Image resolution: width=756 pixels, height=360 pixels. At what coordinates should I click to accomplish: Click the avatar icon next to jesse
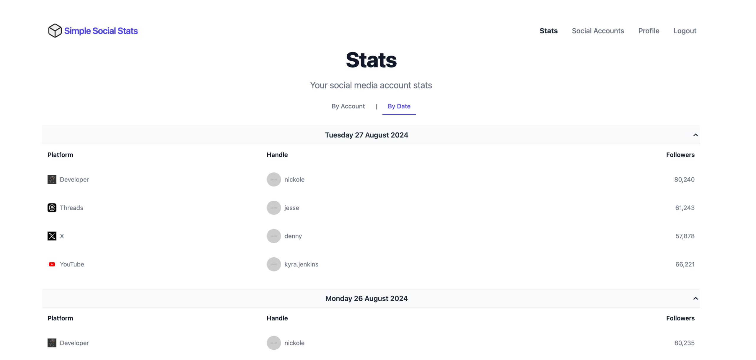tap(273, 208)
